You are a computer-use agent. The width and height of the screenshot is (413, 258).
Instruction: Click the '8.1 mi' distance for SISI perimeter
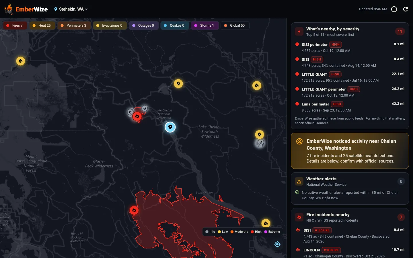pos(399,44)
